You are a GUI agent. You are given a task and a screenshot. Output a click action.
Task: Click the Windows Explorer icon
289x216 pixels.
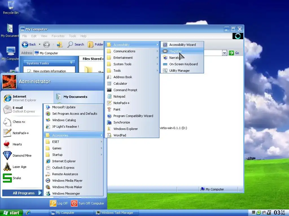click(109, 129)
